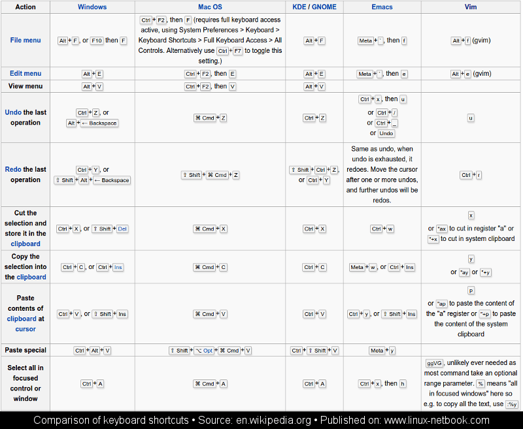Screen dimensions: 523x429
Task: Click the E key in Mac OS Edit menu cell
Action: tap(233, 74)
